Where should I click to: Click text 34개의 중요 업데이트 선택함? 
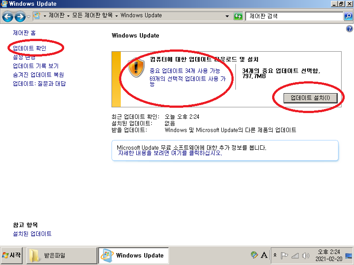pyautogui.click(x=281, y=71)
